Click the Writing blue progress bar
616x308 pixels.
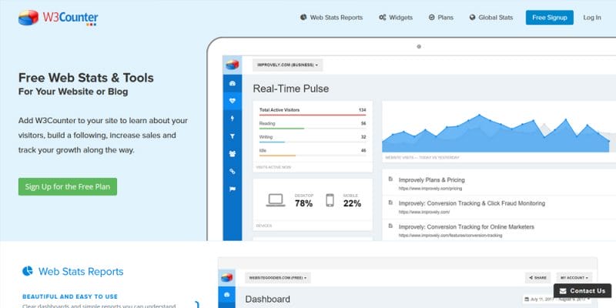[272, 142]
